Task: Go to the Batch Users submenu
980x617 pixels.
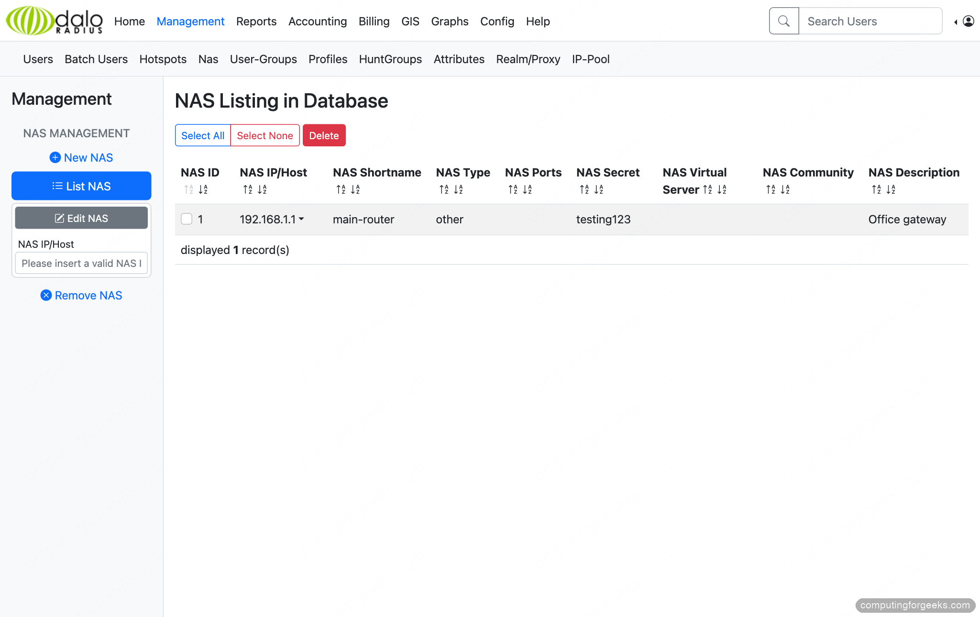Action: coord(96,59)
